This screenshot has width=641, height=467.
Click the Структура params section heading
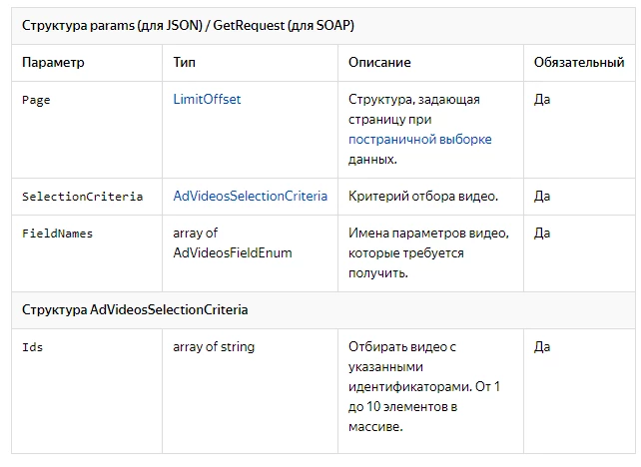coord(188,25)
